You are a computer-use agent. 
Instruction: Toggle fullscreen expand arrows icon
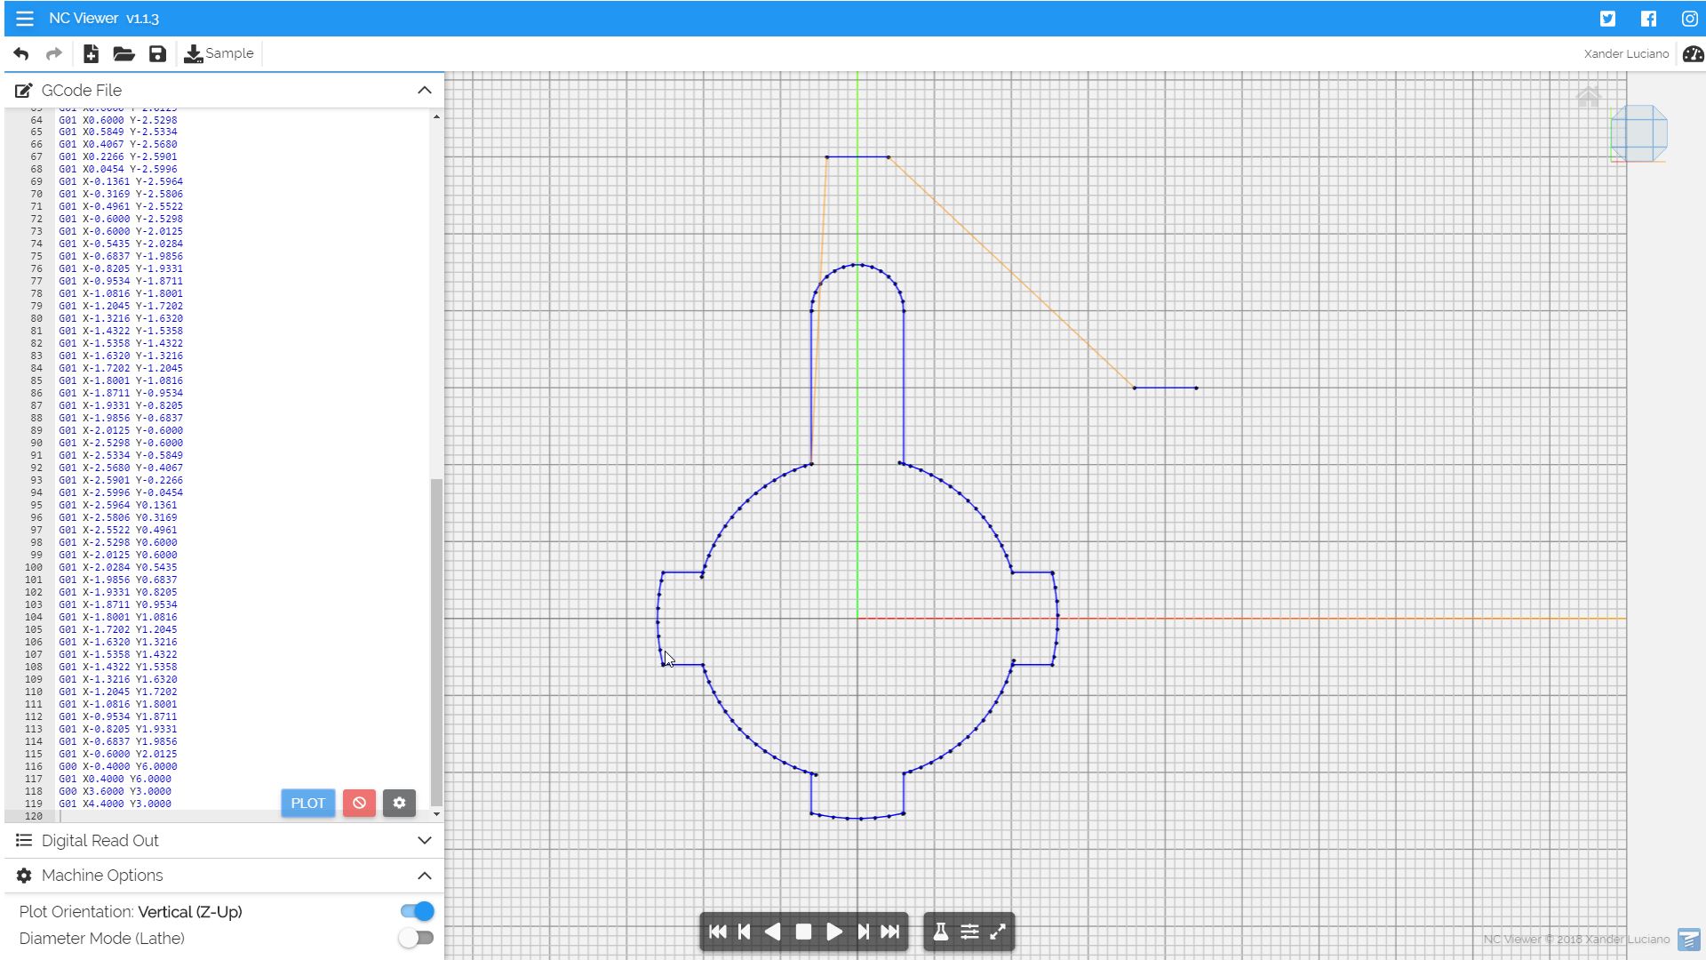(998, 932)
